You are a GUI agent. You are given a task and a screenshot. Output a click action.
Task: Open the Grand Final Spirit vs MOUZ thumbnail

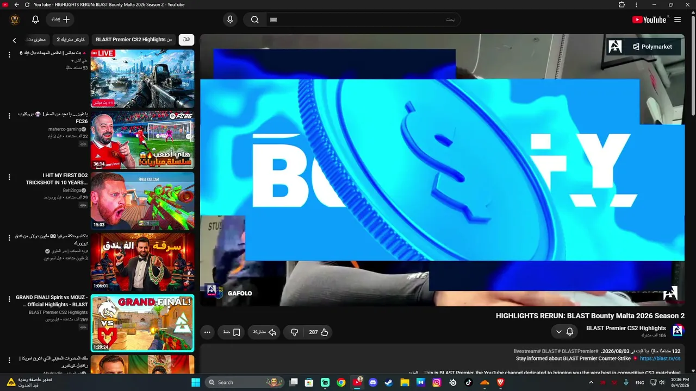[x=142, y=323]
